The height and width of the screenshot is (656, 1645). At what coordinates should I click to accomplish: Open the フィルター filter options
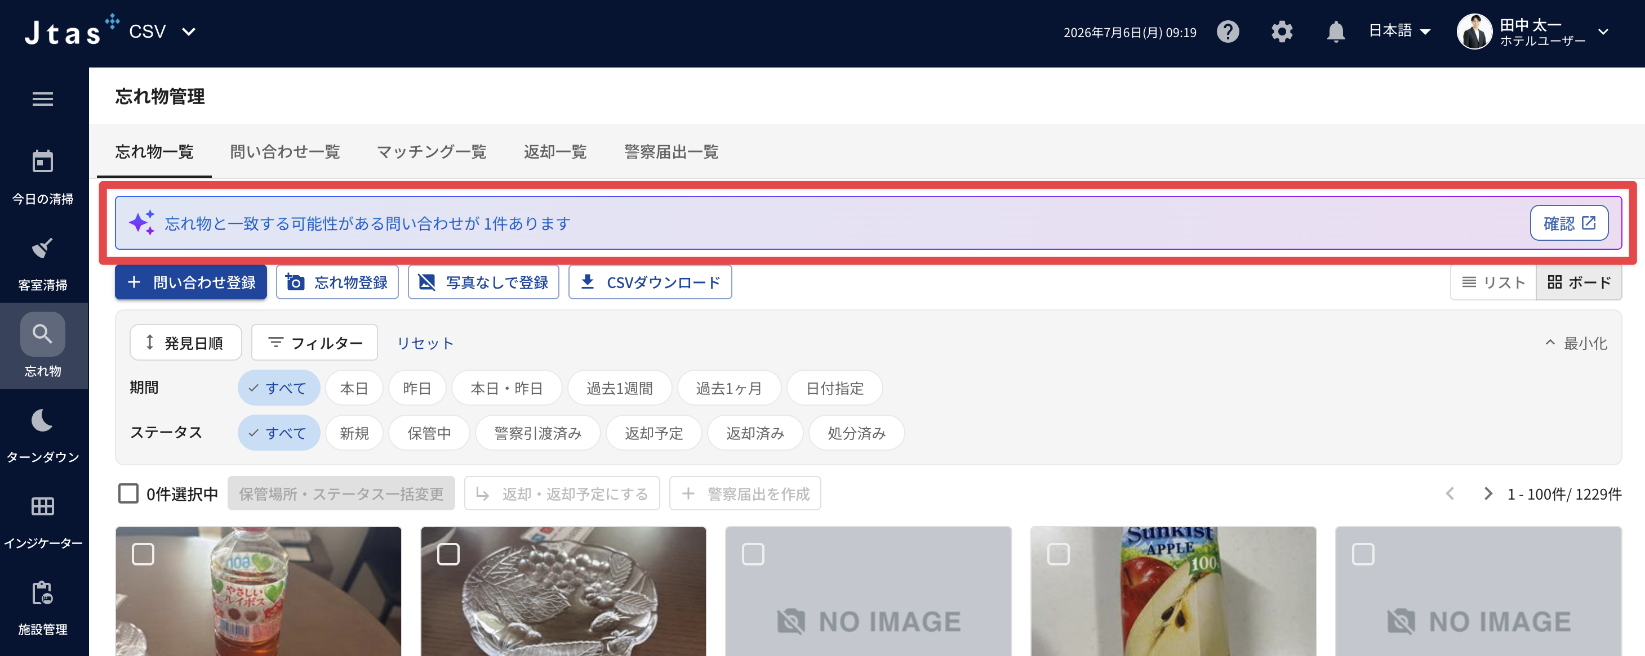[x=314, y=342]
